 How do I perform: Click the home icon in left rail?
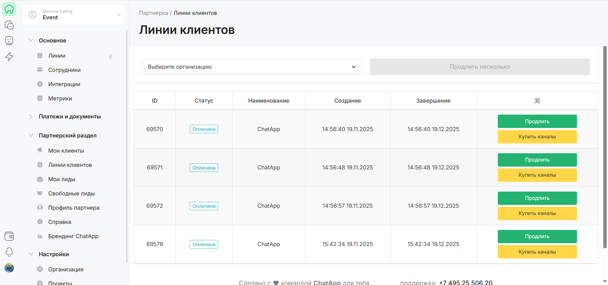[x=9, y=9]
